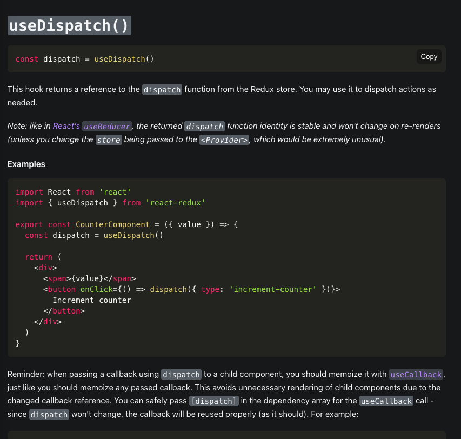Select the dispatch inline code span in first paragraph
The width and height of the screenshot is (461, 439).
162,89
